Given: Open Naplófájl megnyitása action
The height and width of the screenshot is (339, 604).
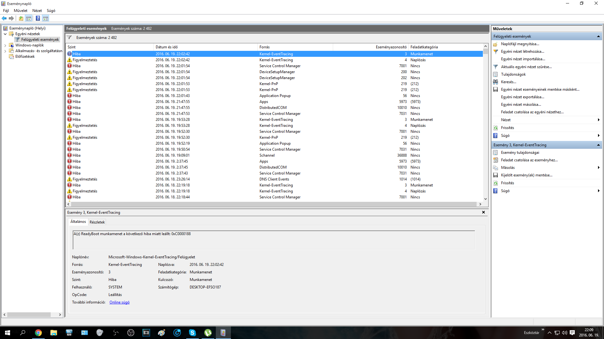Looking at the screenshot, I should click(520, 44).
